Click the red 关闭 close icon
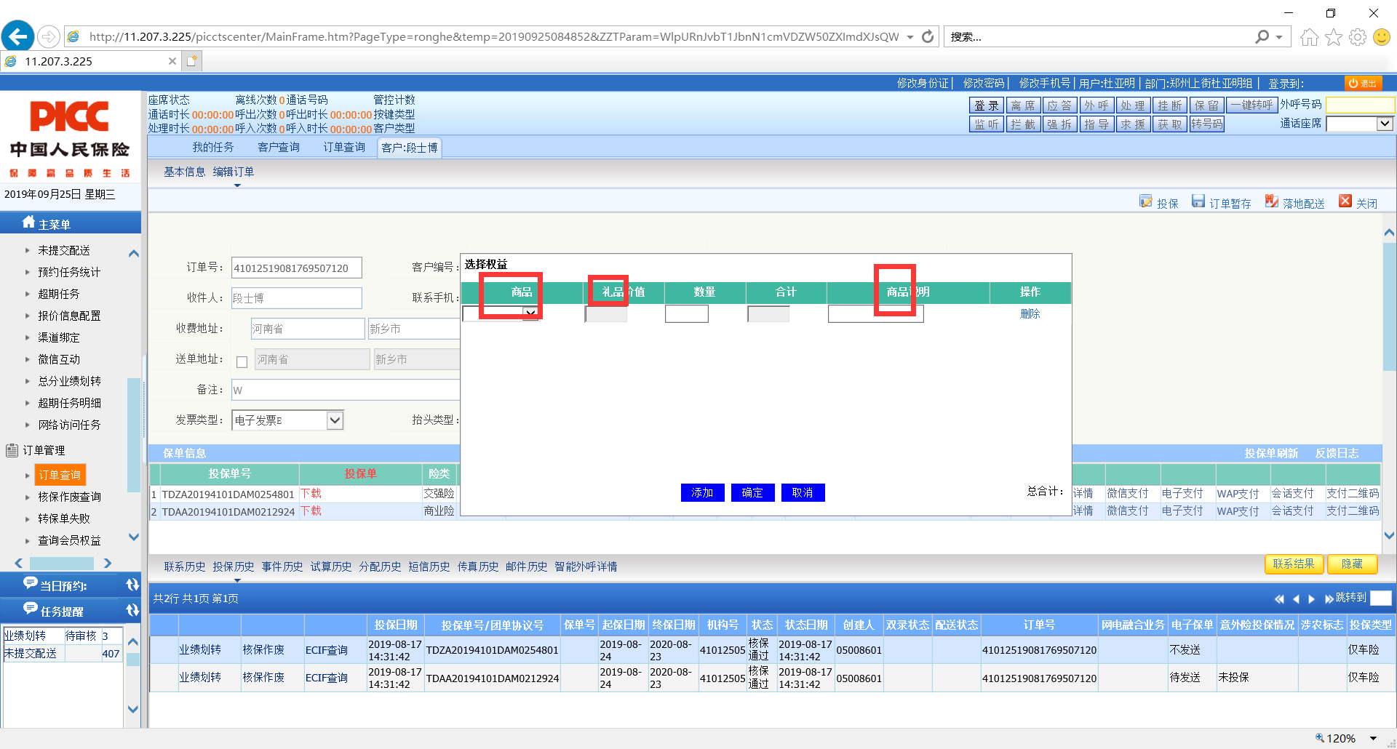Viewport: 1397px width, 749px height. pyautogui.click(x=1345, y=201)
